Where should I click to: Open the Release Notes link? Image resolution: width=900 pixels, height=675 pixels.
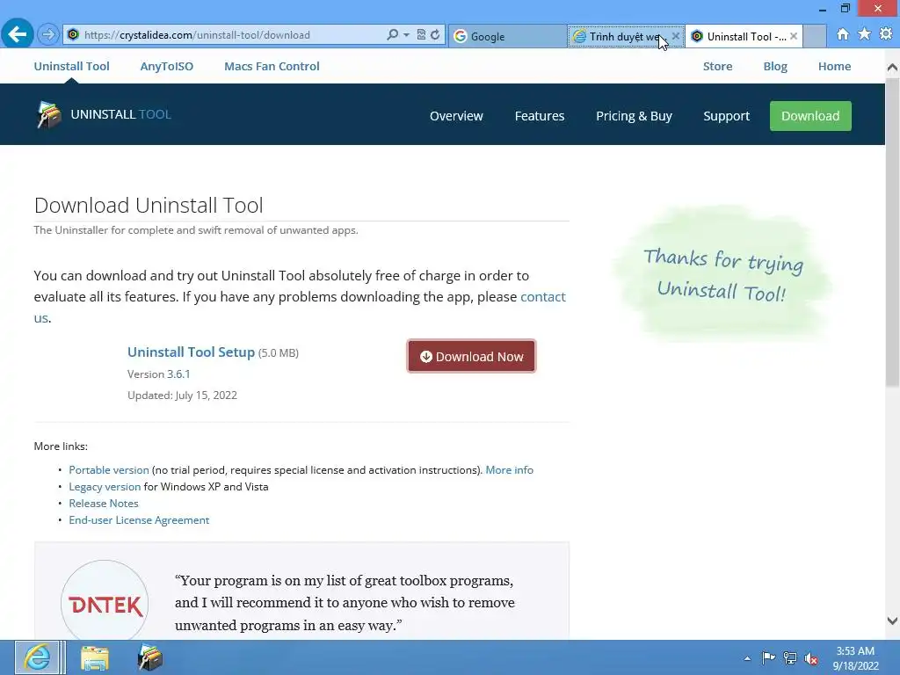point(104,504)
